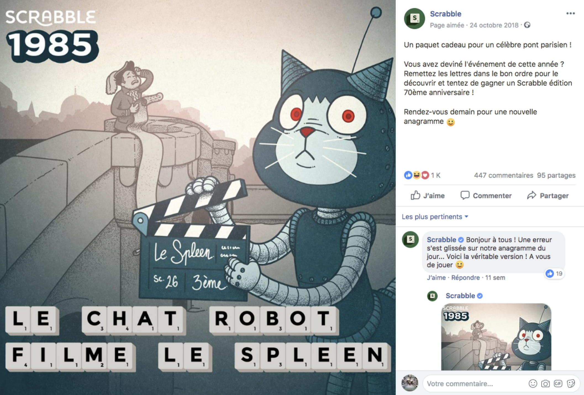Click the Commenter button
The width and height of the screenshot is (584, 395).
click(486, 196)
